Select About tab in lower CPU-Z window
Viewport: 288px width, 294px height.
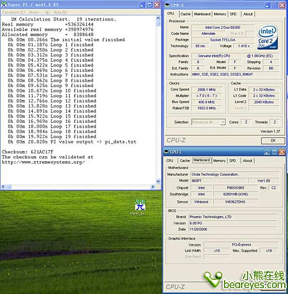point(248,161)
